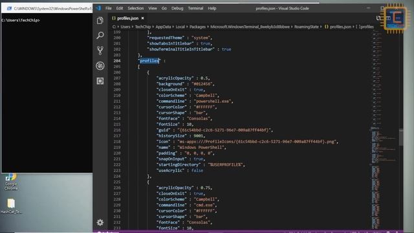Viewport: 414px width, 233px height.
Task: Click the "#012456" background color value
Action: point(202,83)
